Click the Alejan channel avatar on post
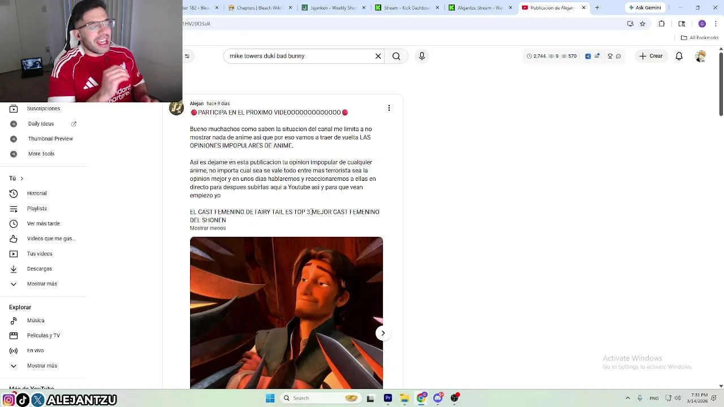The width and height of the screenshot is (724, 407). coord(176,109)
